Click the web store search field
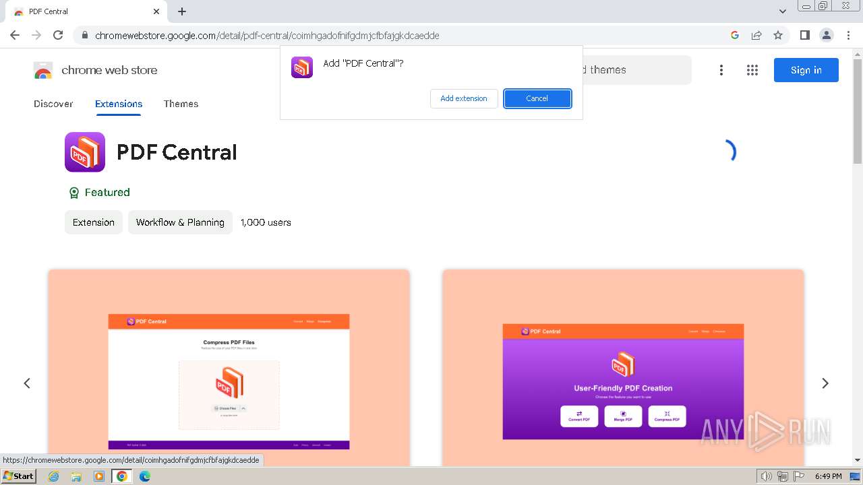 (637, 70)
